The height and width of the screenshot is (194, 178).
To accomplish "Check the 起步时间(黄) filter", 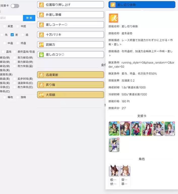I will click(x=15, y=79).
